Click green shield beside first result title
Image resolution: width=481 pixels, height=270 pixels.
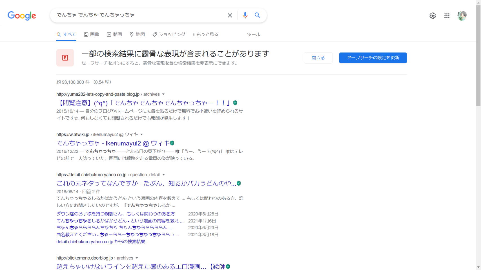click(x=235, y=103)
